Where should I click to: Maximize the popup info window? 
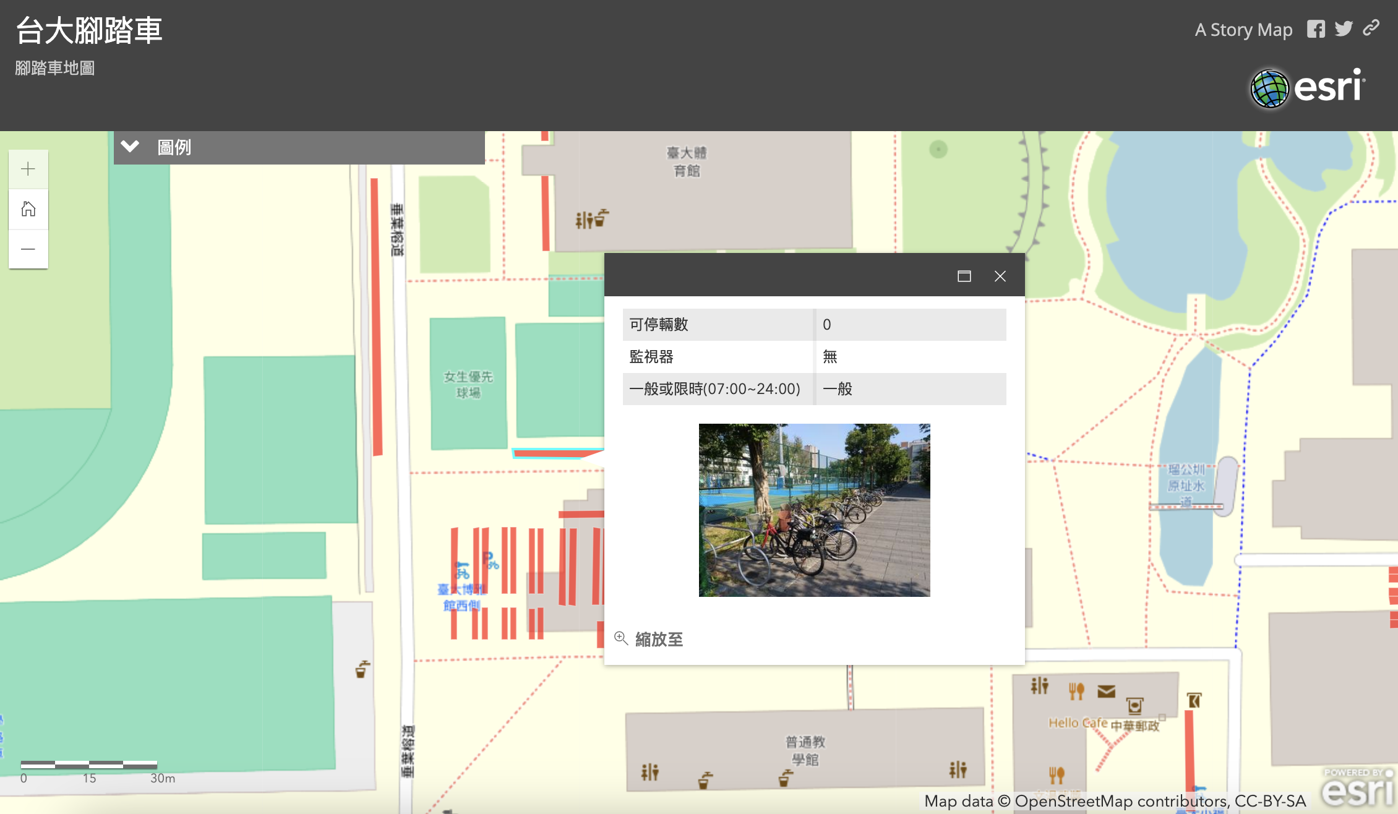(x=964, y=276)
